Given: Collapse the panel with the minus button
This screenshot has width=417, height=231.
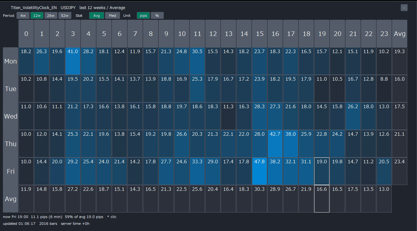Looking at the screenshot, I should click(404, 8).
